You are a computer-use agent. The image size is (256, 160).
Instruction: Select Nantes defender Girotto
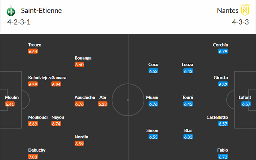(221, 78)
